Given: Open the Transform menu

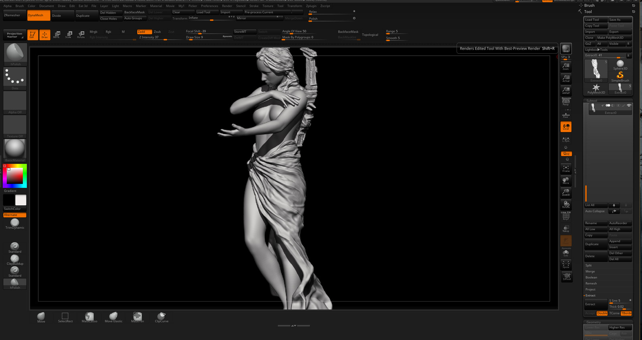Looking at the screenshot, I should pos(295,6).
